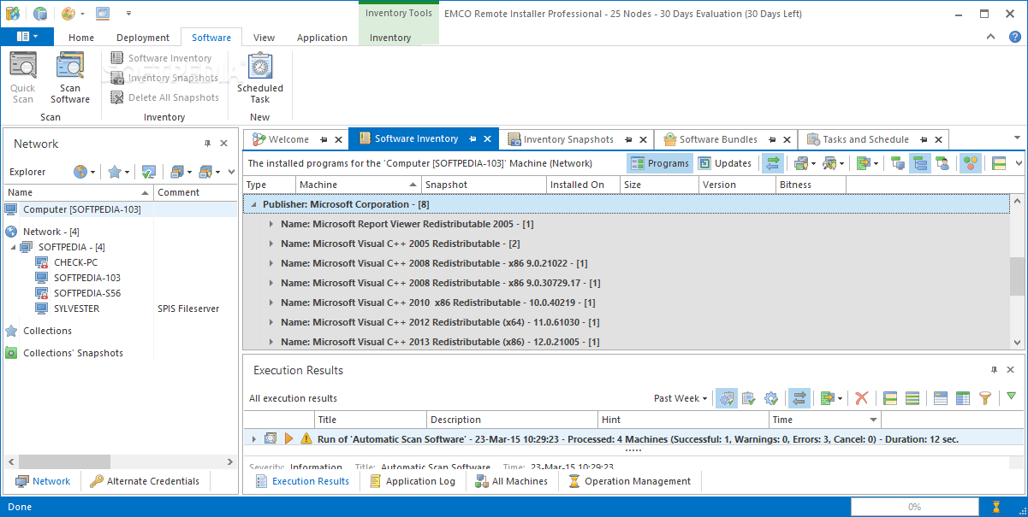Expand the Automatic Scan Software result row
Screen dimensions: 1028x517
(x=253, y=438)
